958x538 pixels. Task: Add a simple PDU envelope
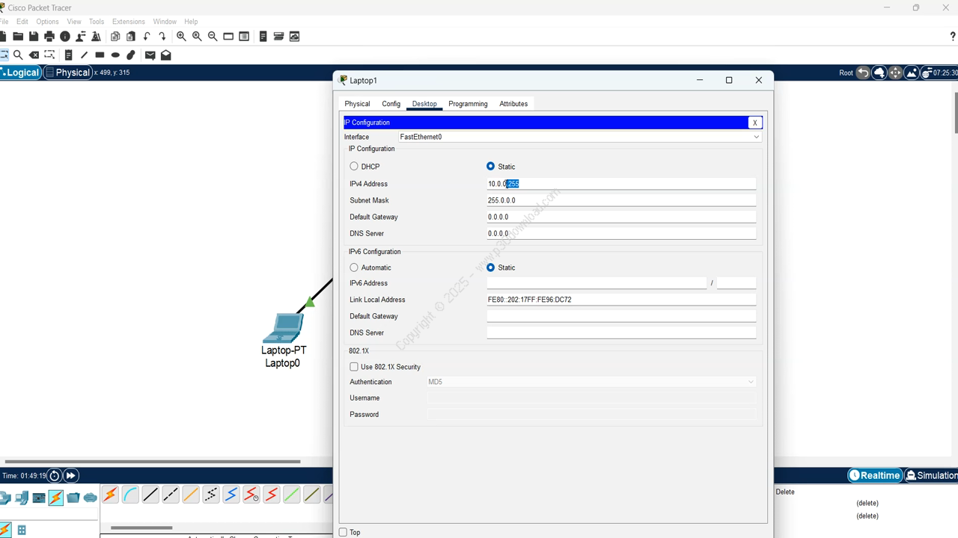[150, 55]
